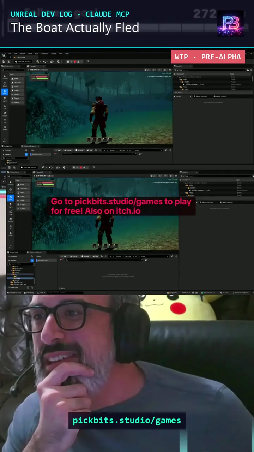Choose Pawn item in lower Place Actors list
254x452 pixels.
[x=23, y=192]
